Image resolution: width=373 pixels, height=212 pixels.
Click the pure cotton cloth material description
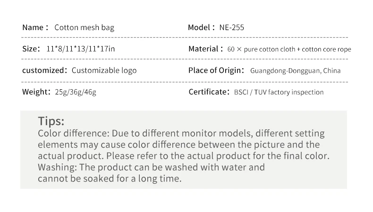coord(289,49)
